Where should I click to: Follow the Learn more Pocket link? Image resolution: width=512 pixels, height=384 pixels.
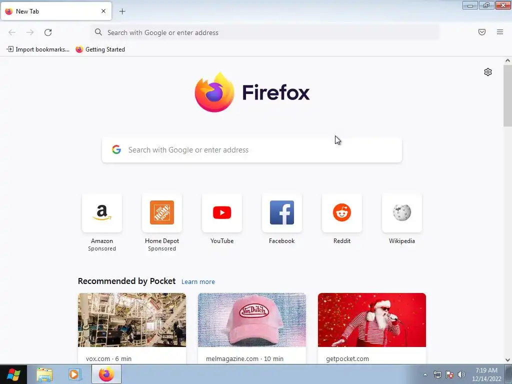(x=198, y=281)
